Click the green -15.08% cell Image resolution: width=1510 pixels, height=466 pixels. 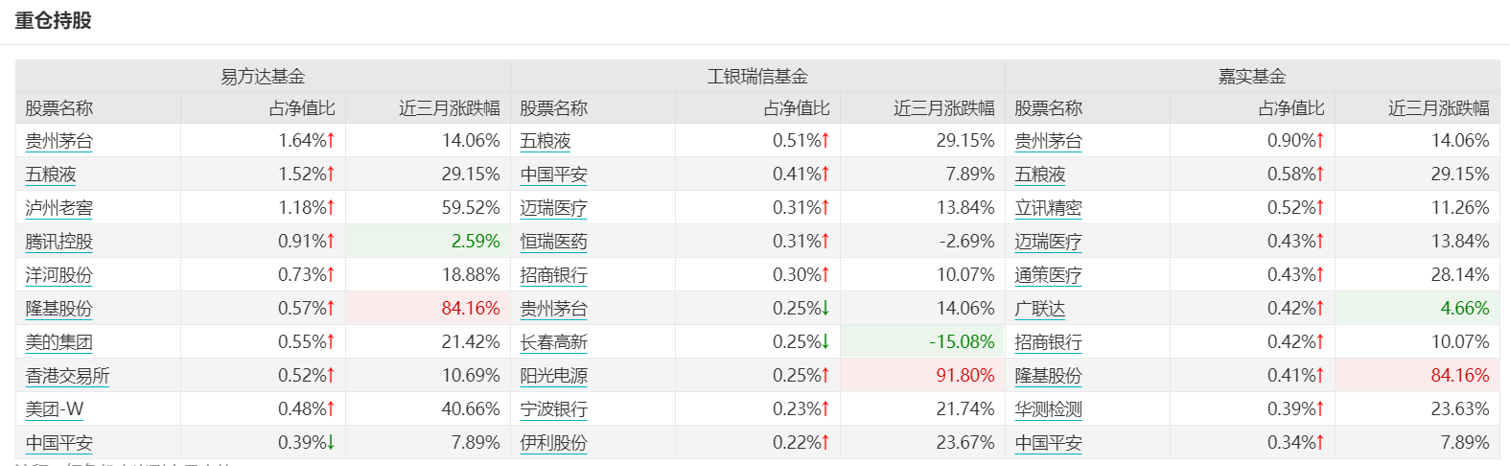922,341
